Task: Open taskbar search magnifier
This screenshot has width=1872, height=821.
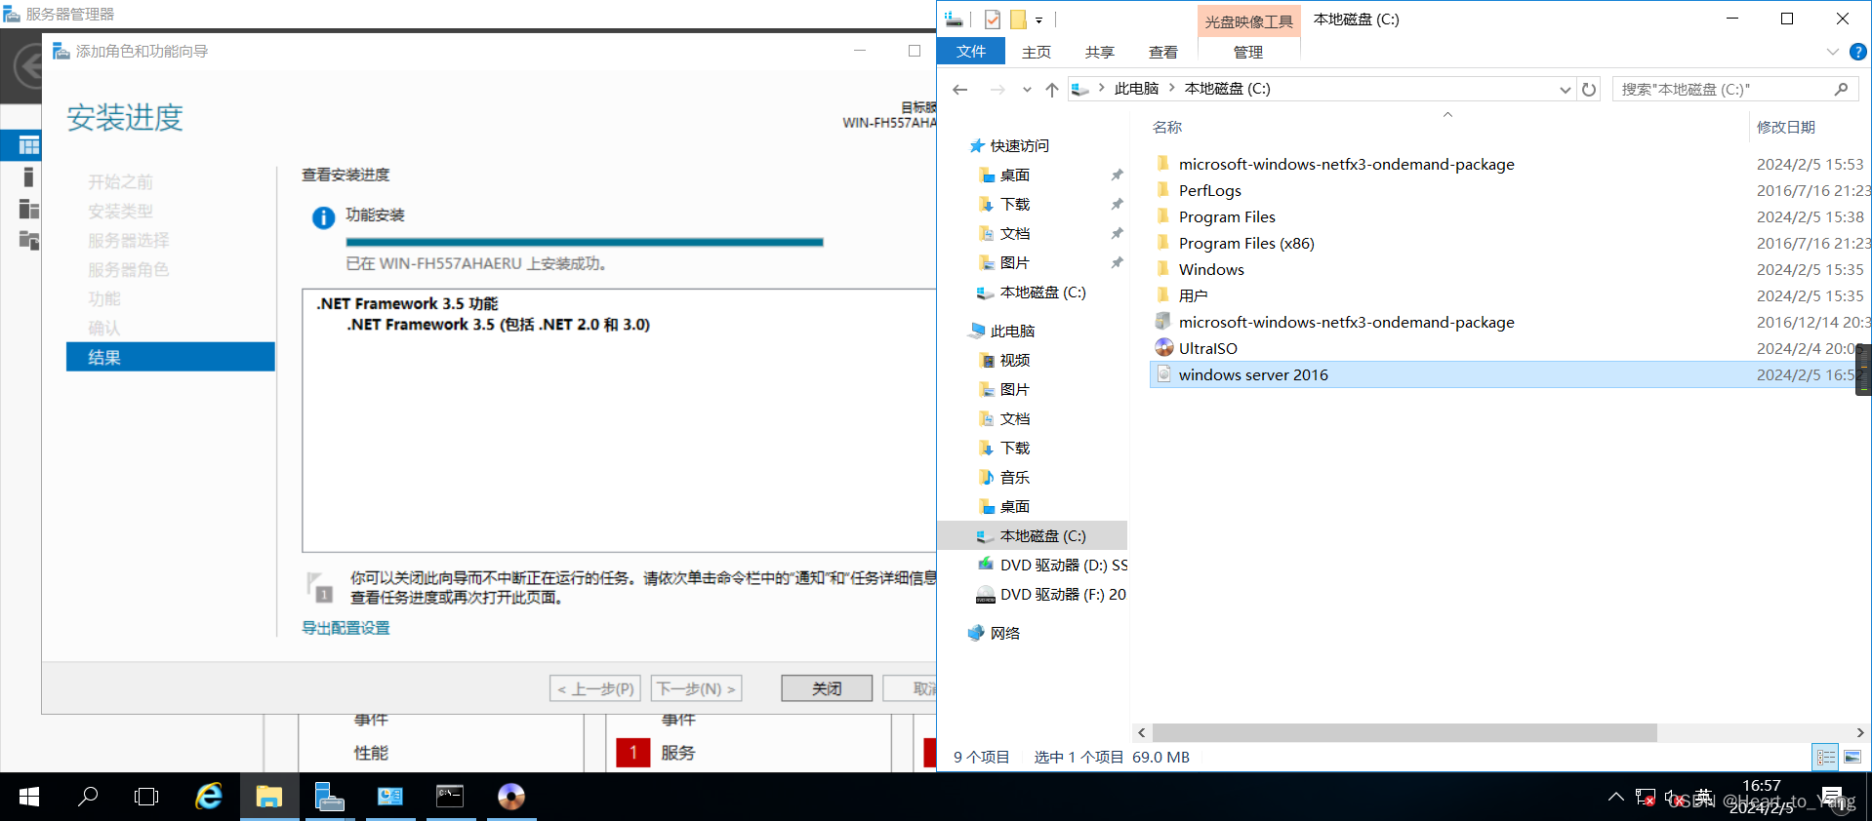Action: click(x=88, y=797)
